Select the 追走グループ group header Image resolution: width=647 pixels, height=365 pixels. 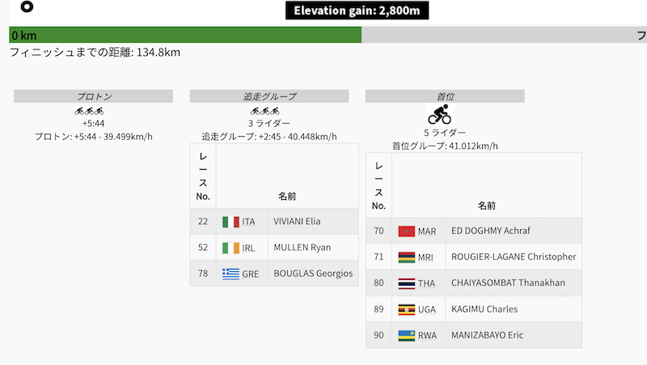tap(269, 96)
